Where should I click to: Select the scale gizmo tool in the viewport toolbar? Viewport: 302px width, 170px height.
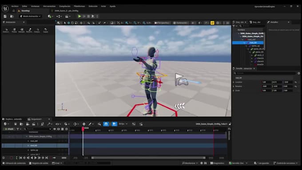[x=76, y=23]
